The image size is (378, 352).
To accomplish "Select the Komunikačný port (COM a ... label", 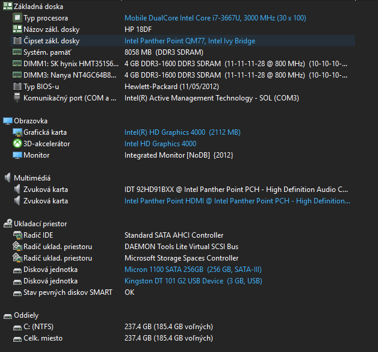I will pyautogui.click(x=70, y=98).
